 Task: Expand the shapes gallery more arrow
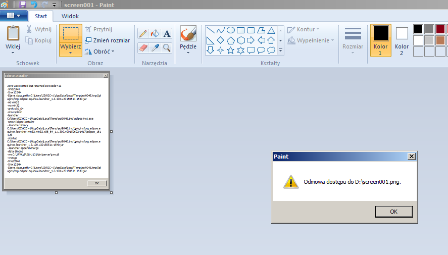pyautogui.click(x=281, y=50)
